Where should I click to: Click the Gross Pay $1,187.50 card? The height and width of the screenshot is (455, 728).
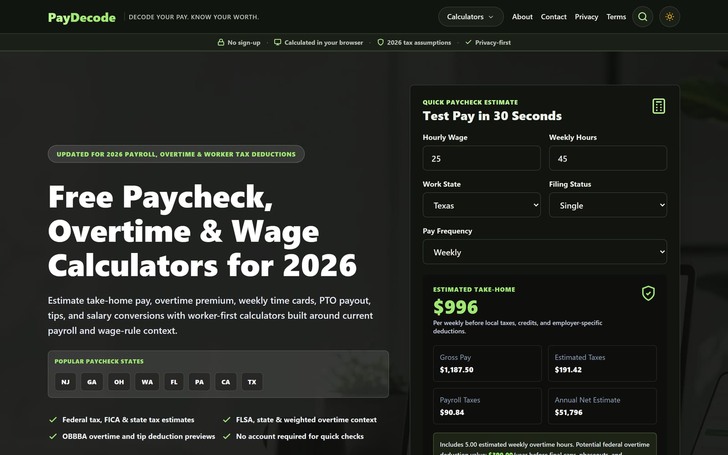point(487,364)
